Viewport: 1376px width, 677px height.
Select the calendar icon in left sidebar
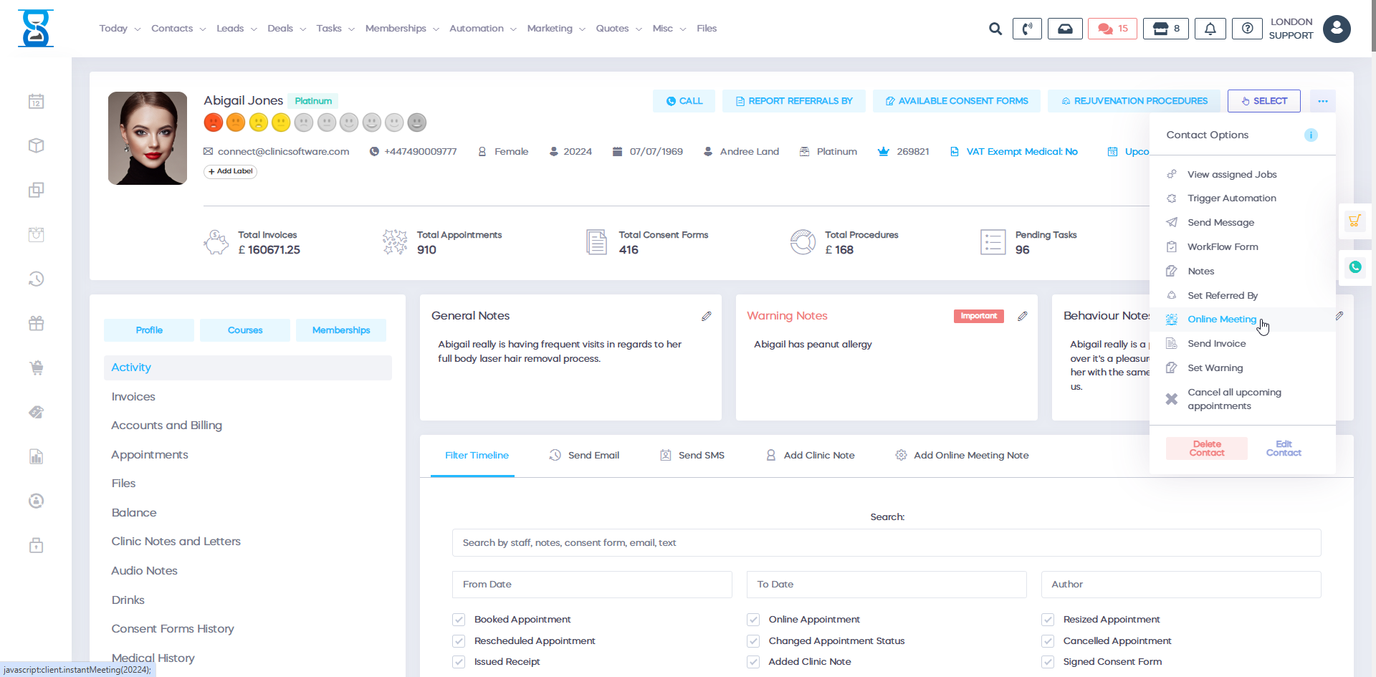[x=36, y=101]
